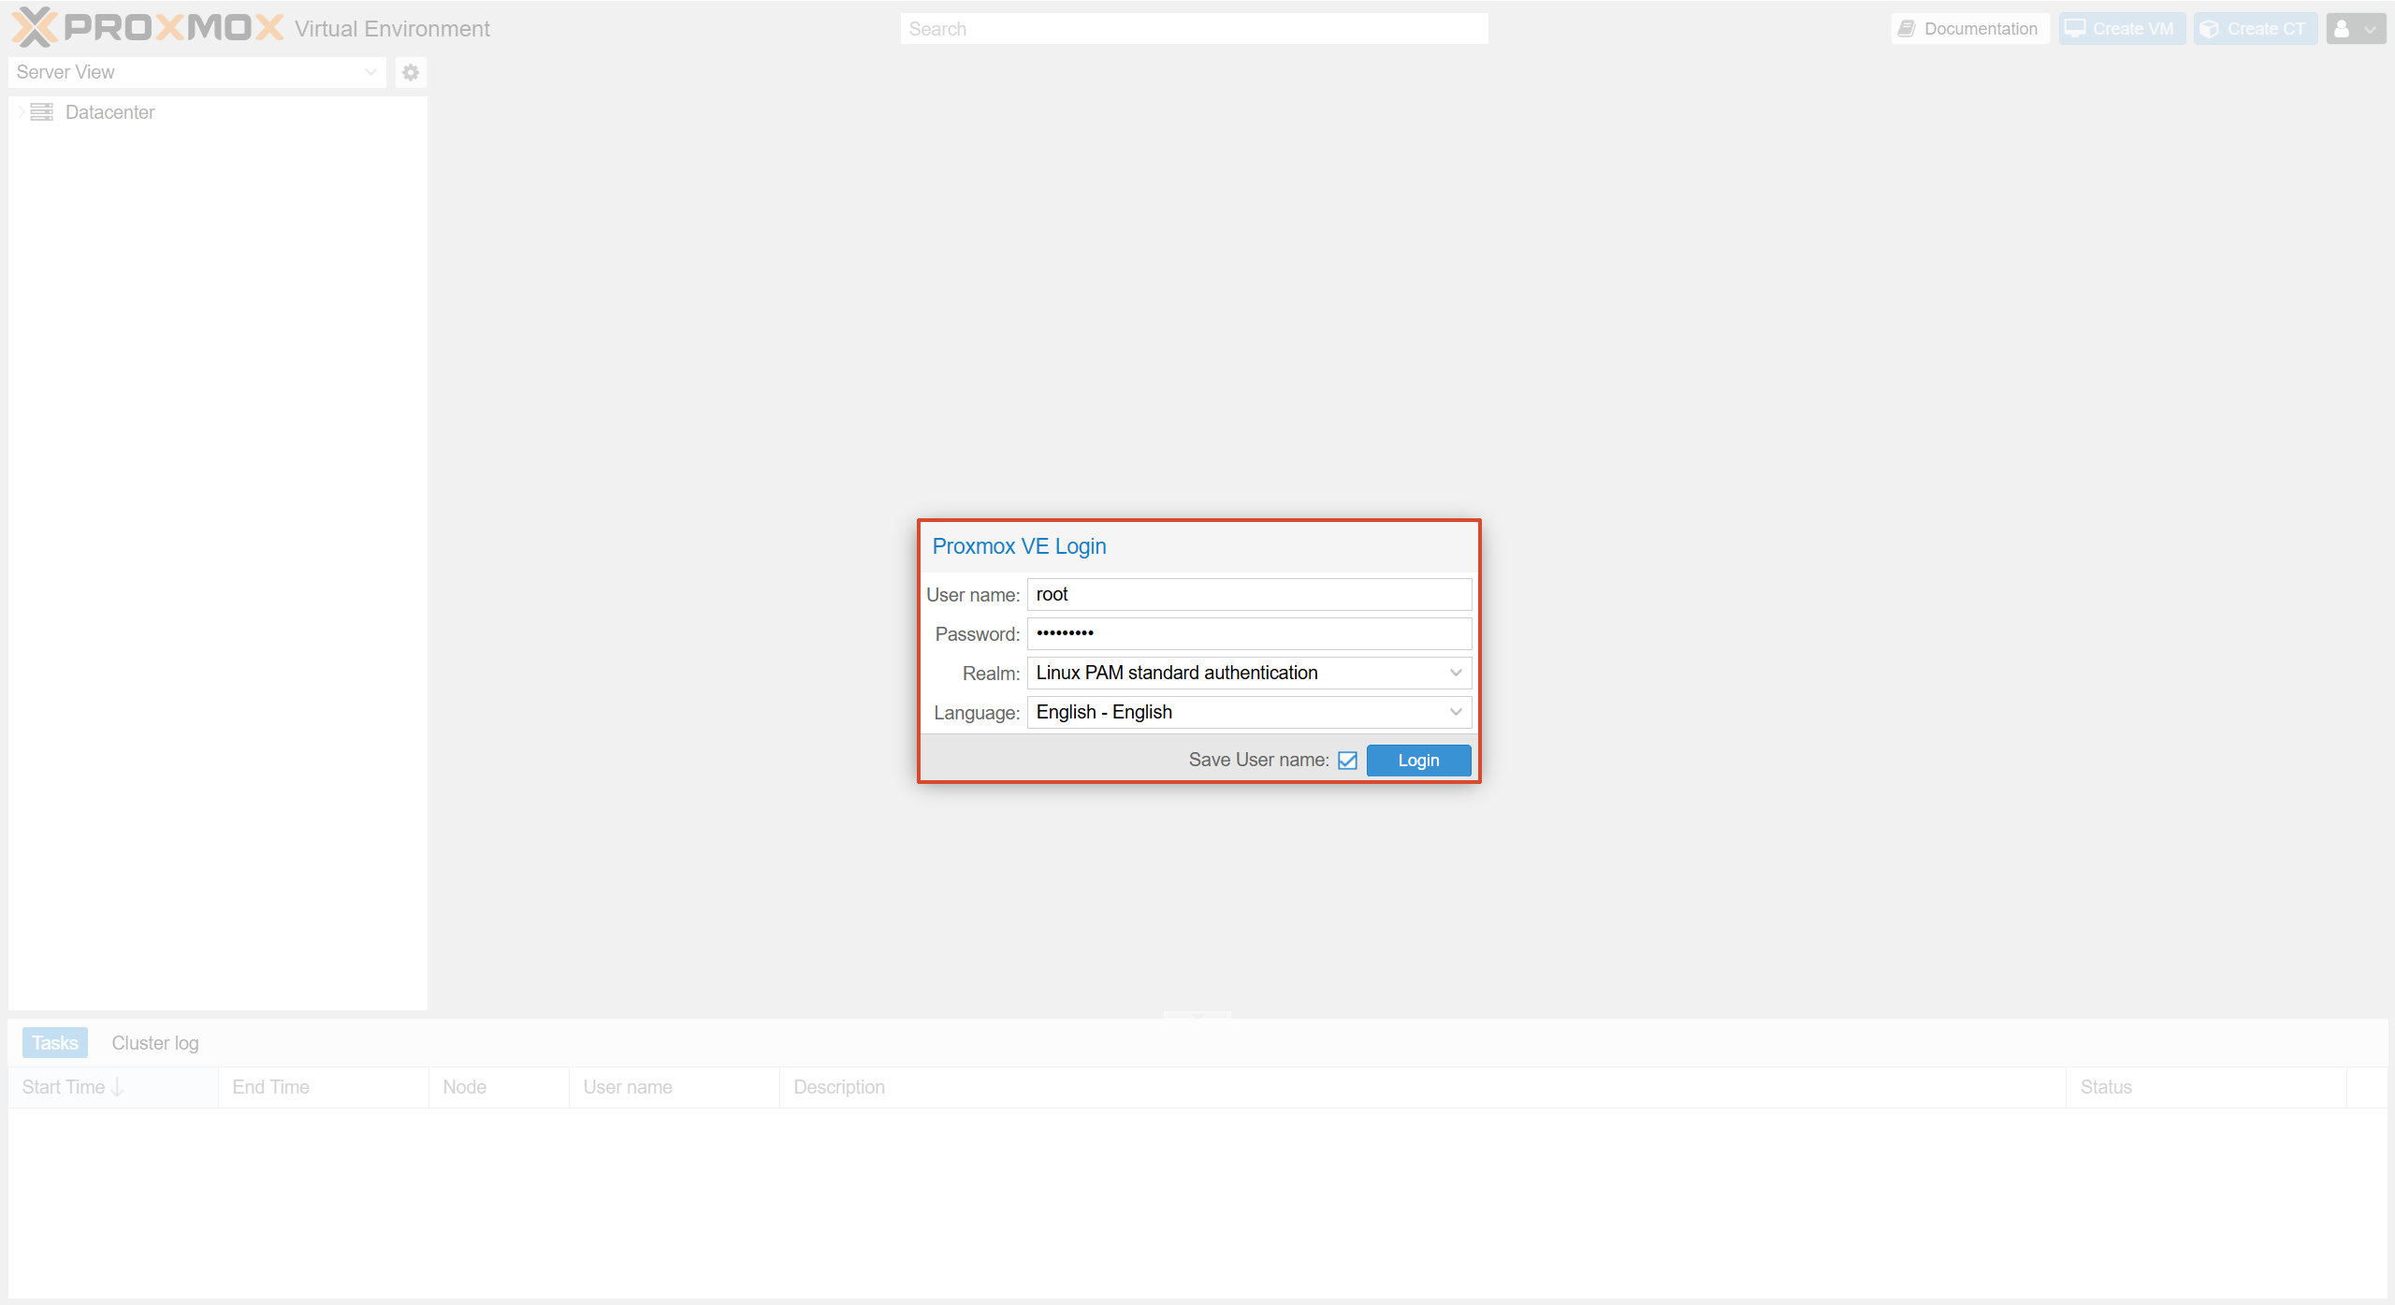Screen dimensions: 2395x1305
Task: Click the Proxmox logo
Action: click(148, 27)
